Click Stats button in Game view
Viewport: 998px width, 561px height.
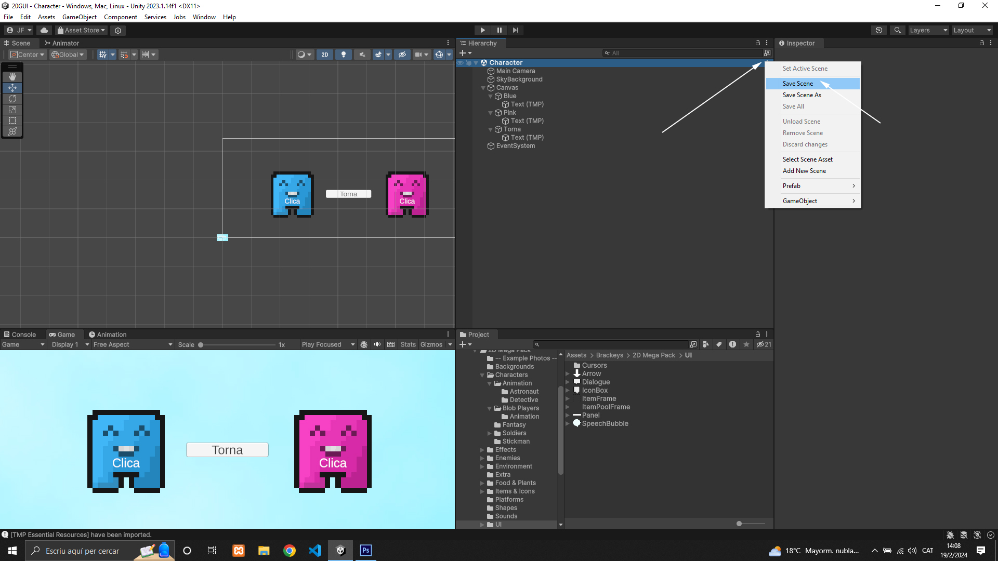click(x=408, y=344)
